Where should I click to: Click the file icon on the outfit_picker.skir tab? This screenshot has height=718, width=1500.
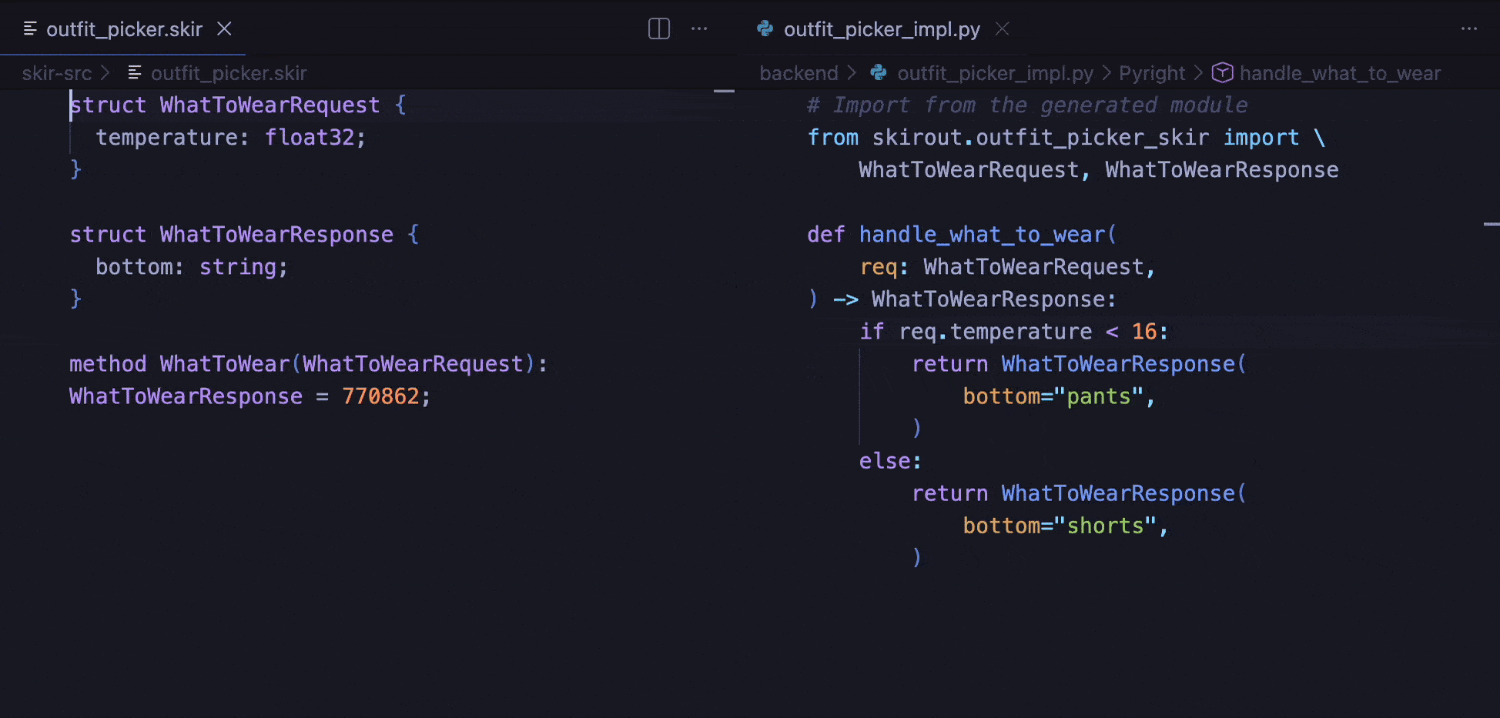pyautogui.click(x=30, y=28)
